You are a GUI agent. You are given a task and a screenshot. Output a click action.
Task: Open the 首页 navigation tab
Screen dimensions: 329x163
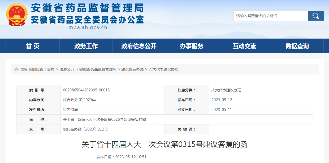(x=33, y=46)
